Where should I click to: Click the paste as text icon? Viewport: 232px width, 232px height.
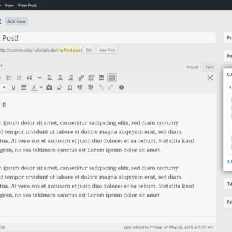tap(49, 88)
